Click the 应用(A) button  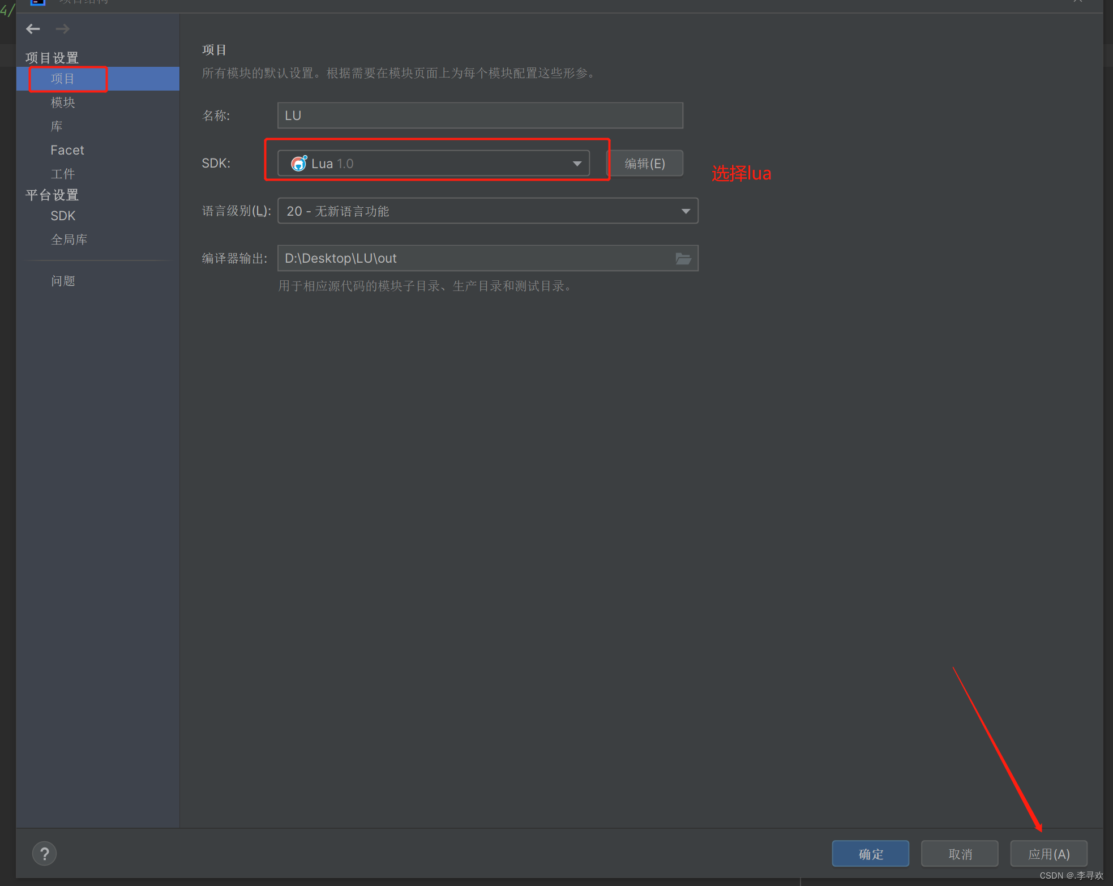(x=1048, y=854)
